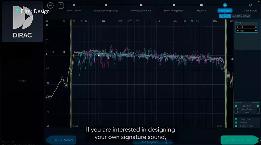This screenshot has width=261, height=145.
Task: Click the Volume Calibration step circle
Action: (141, 5)
